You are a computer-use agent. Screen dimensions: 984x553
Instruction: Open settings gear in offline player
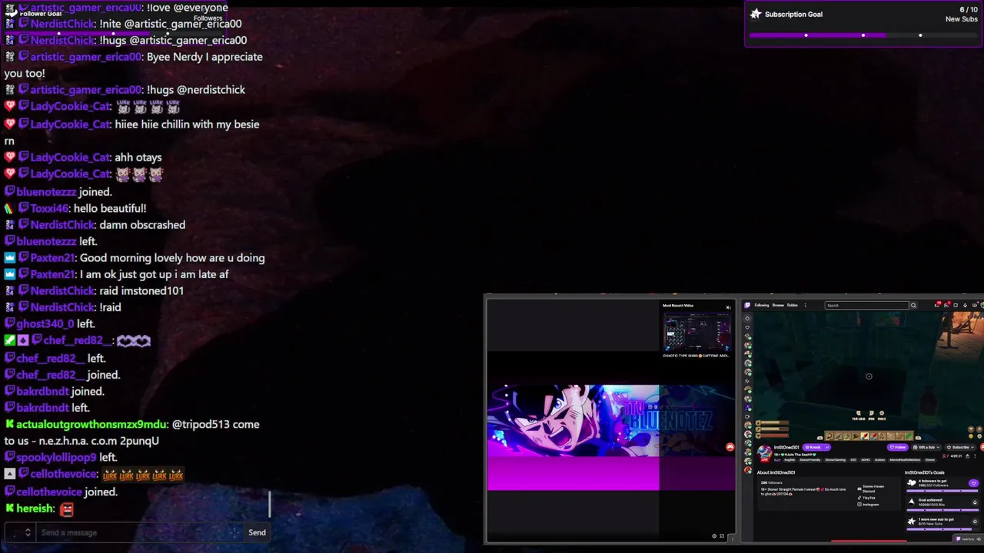pos(714,536)
